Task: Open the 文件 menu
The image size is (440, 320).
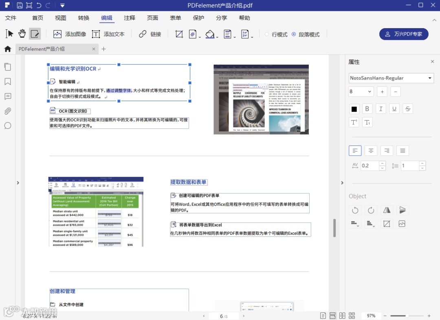Action: [11, 18]
